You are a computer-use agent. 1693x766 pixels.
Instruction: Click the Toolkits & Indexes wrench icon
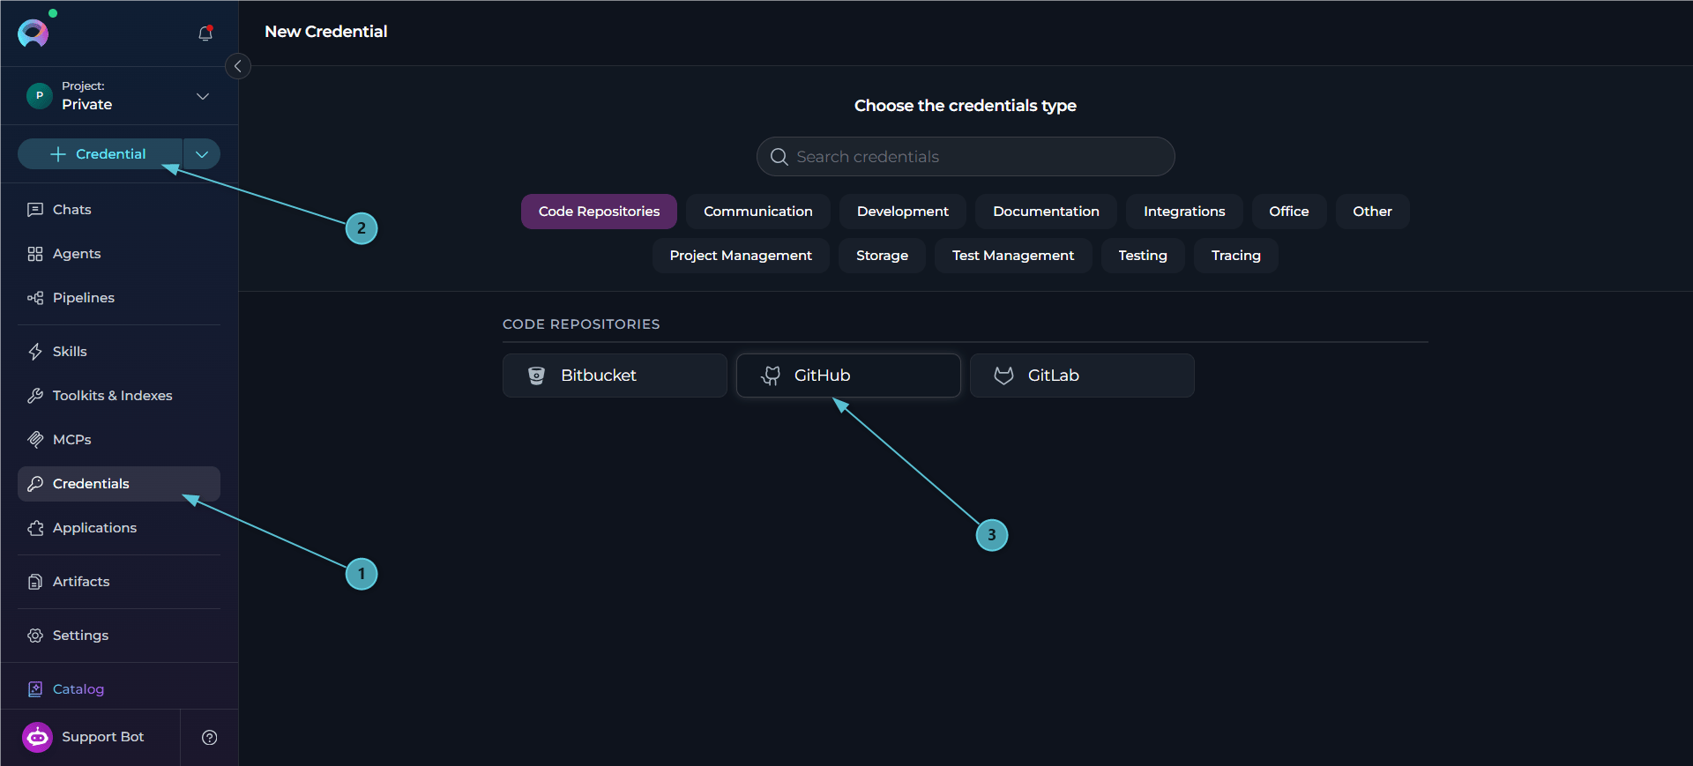pyautogui.click(x=35, y=396)
